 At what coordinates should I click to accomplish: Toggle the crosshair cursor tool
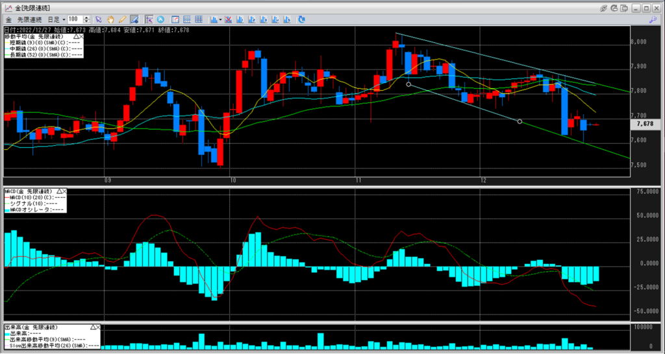(x=149, y=19)
